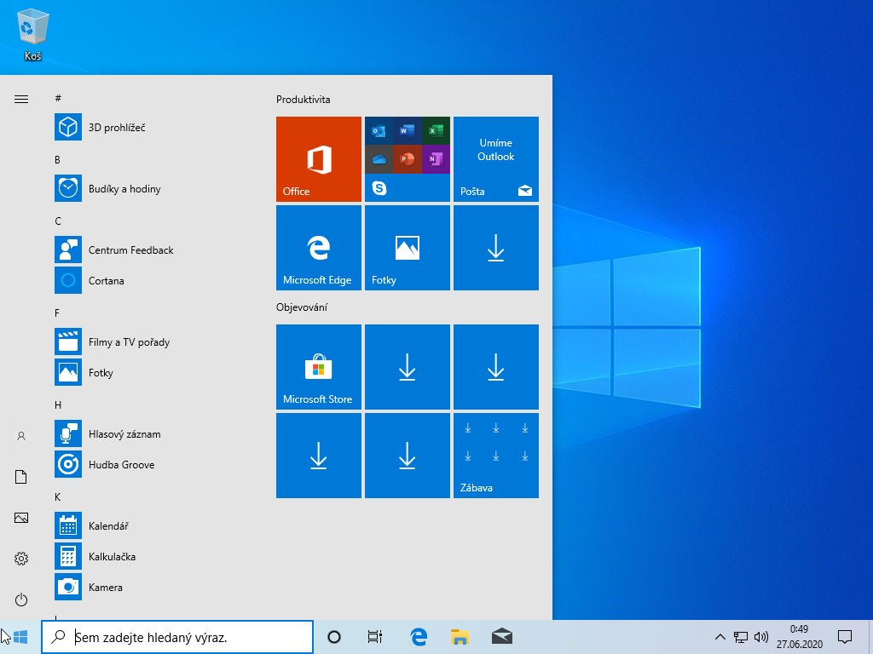Click the Windows Start button

click(x=20, y=637)
